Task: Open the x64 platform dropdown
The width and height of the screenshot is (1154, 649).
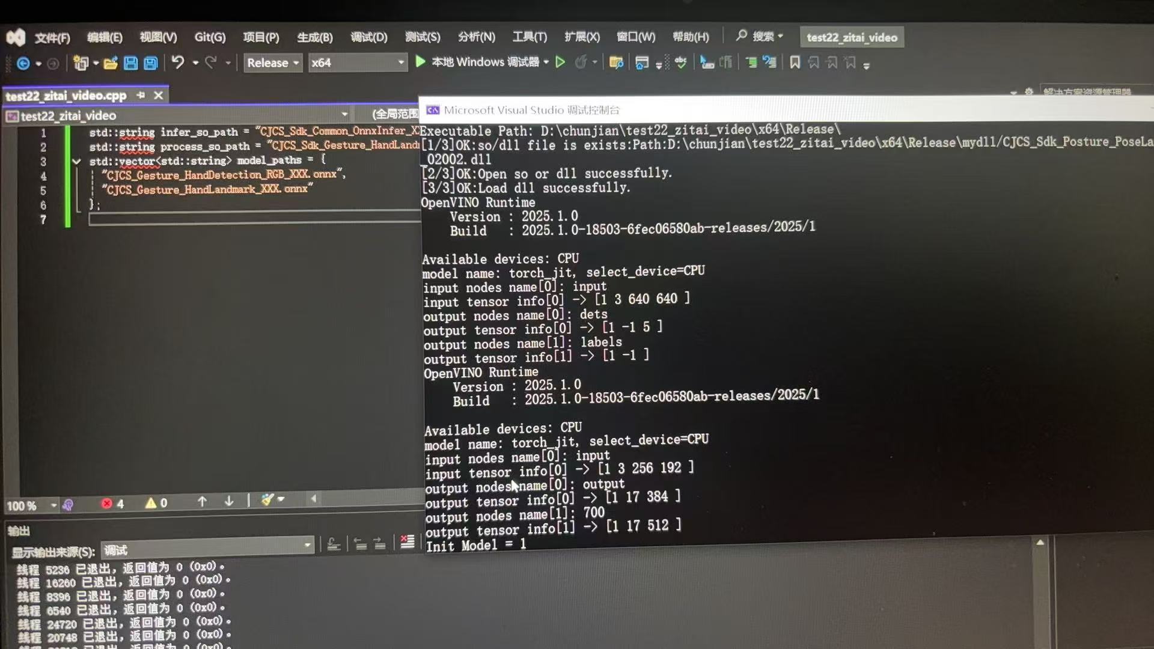Action: click(358, 62)
